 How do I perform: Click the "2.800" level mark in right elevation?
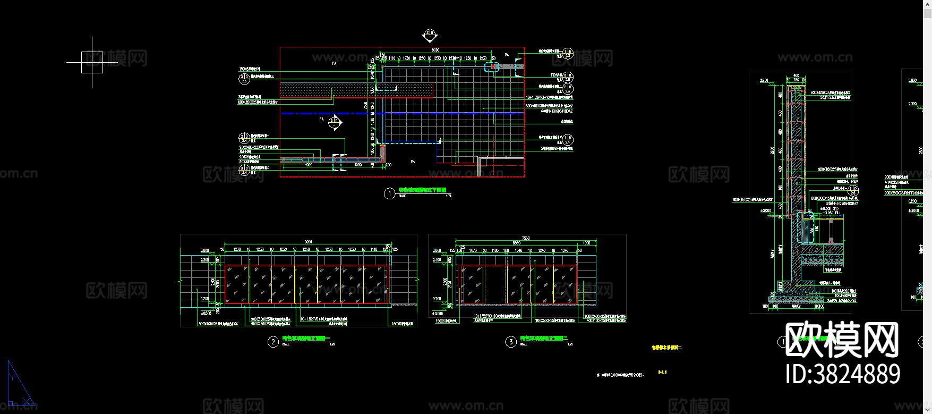[x=437, y=250]
